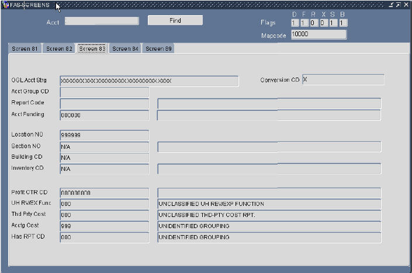
Task: Go to the Screen 89 tab
Action: pos(158,49)
